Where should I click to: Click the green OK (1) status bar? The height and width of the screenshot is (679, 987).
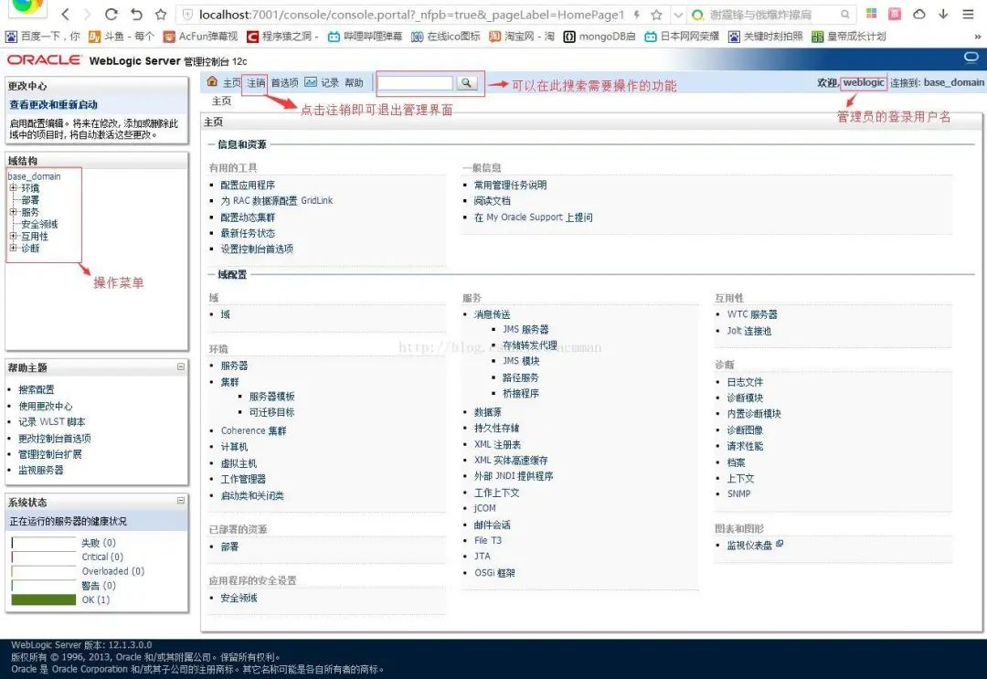[x=44, y=599]
